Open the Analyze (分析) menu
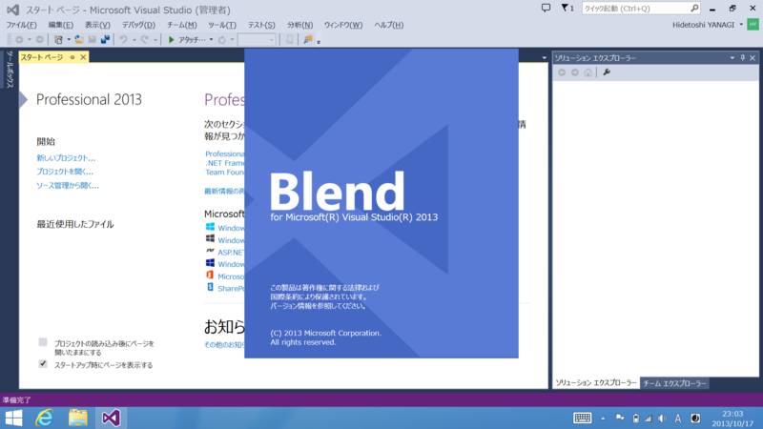Image resolution: width=763 pixels, height=429 pixels. coord(299,25)
